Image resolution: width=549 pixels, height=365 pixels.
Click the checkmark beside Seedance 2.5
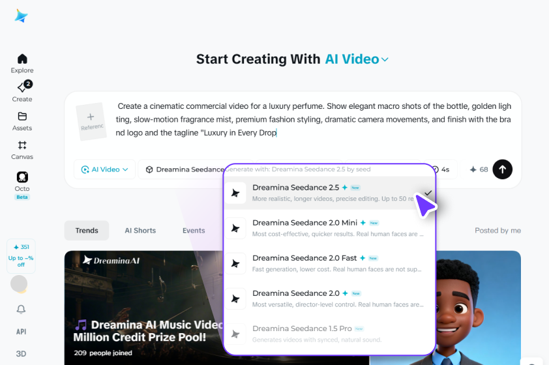pos(428,193)
